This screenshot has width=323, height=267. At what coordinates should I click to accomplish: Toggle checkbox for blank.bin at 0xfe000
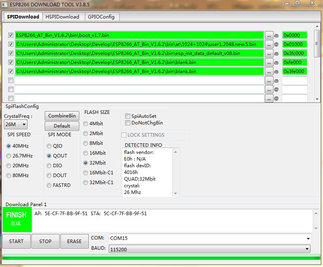(11, 62)
